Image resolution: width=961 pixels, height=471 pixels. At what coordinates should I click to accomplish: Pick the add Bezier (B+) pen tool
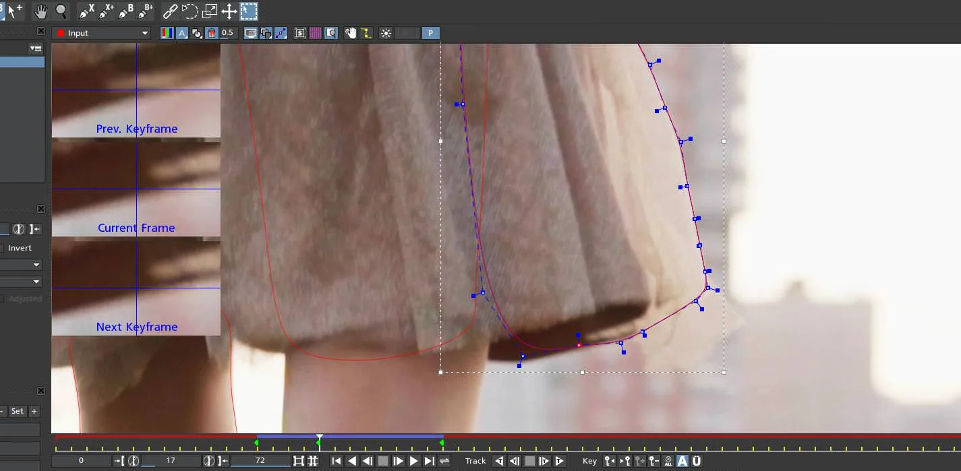point(146,11)
